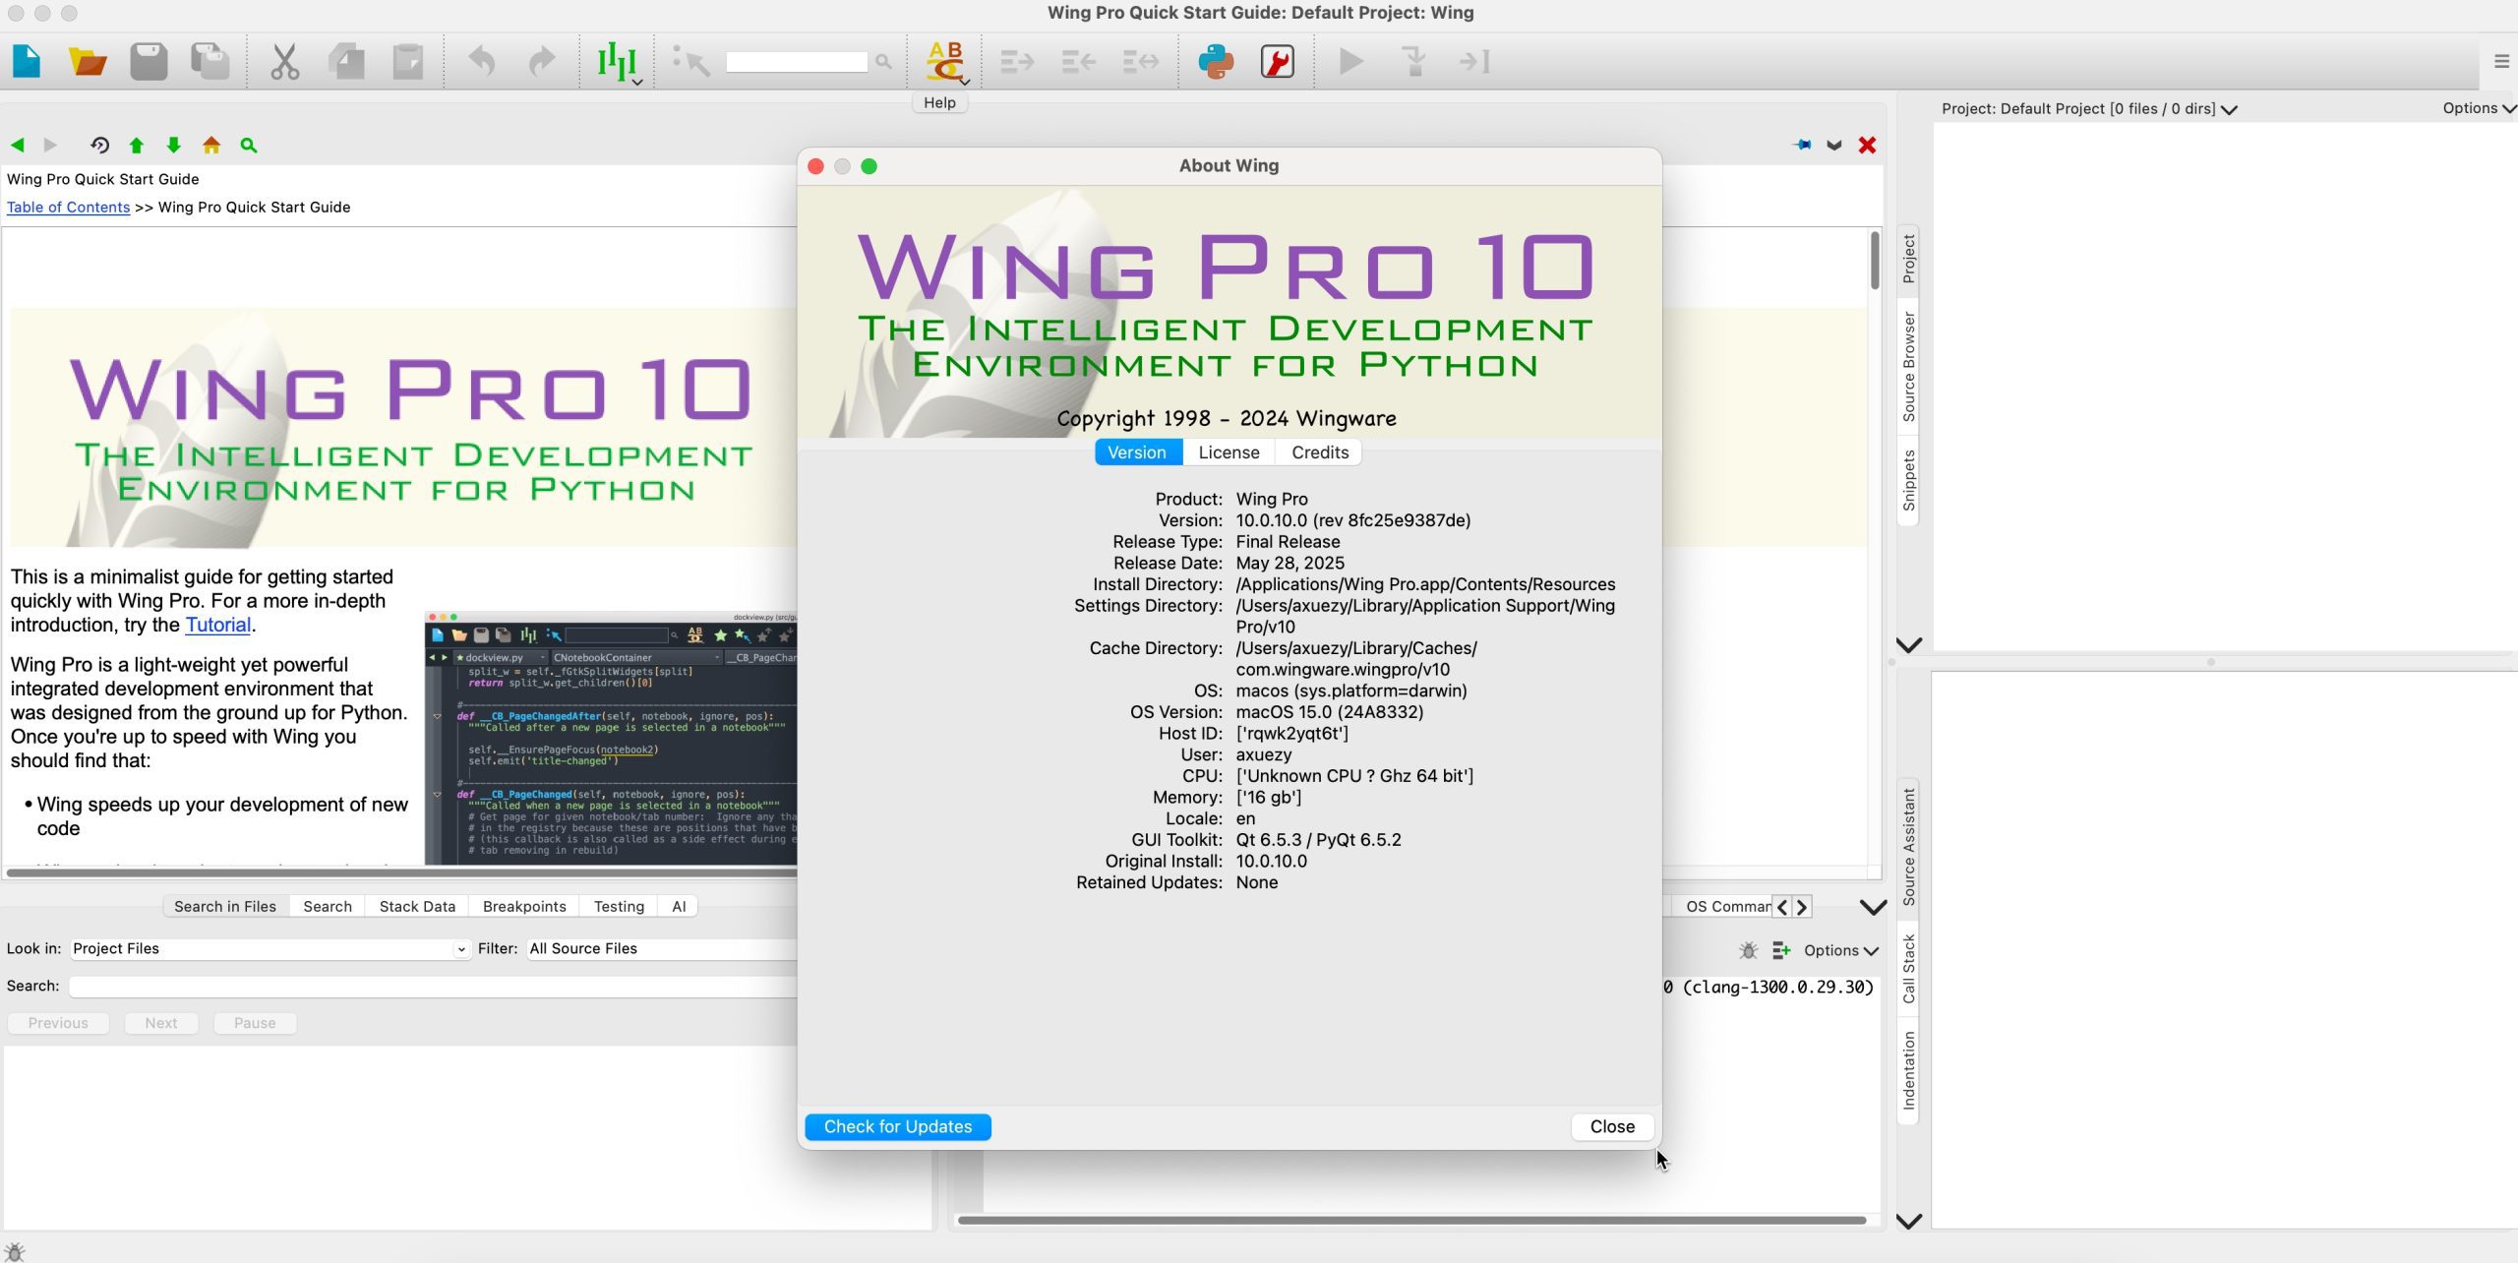Click the toolbar search input field

click(797, 62)
